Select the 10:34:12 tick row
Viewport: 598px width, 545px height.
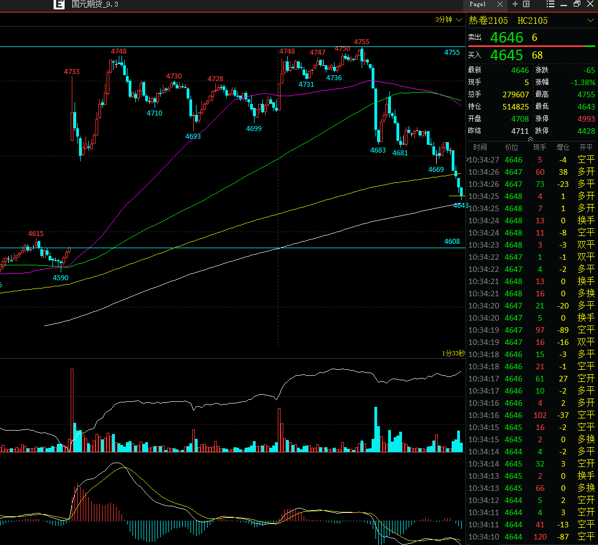(532, 500)
